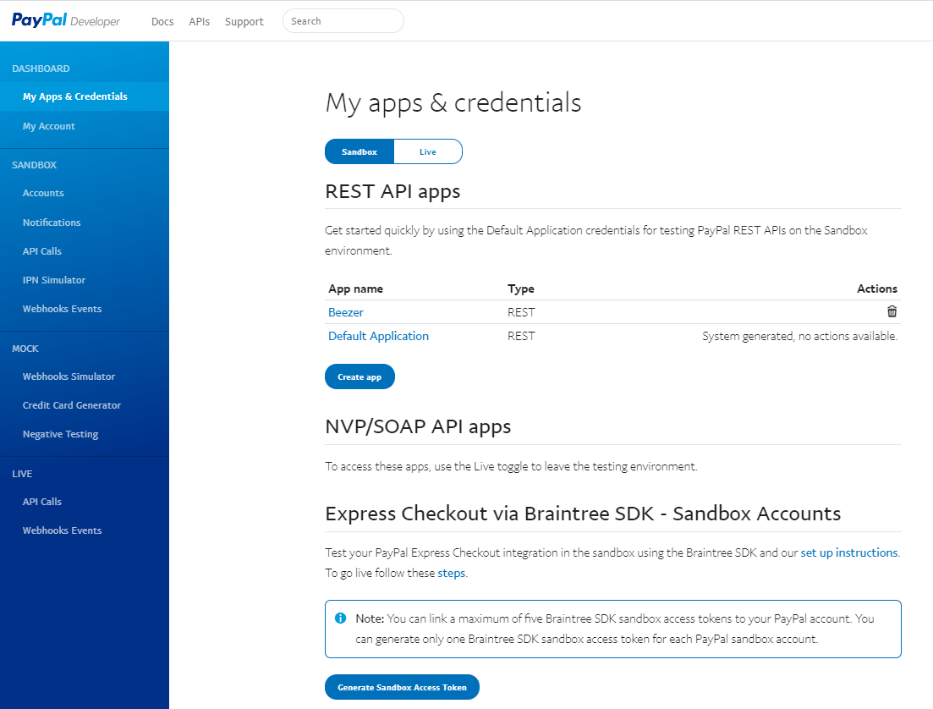The image size is (933, 709).
Task: Switch to the Sandbox environment toggle
Action: click(x=359, y=151)
